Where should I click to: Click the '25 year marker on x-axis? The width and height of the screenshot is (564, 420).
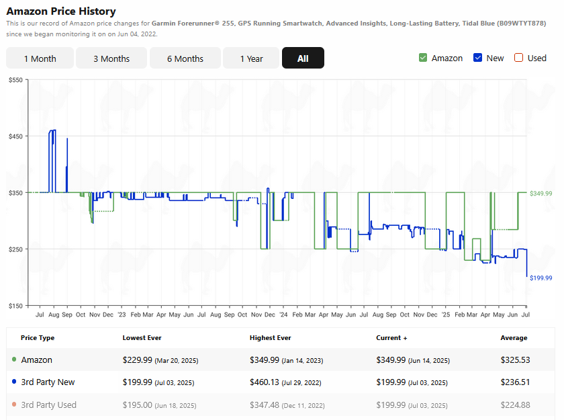click(x=446, y=314)
